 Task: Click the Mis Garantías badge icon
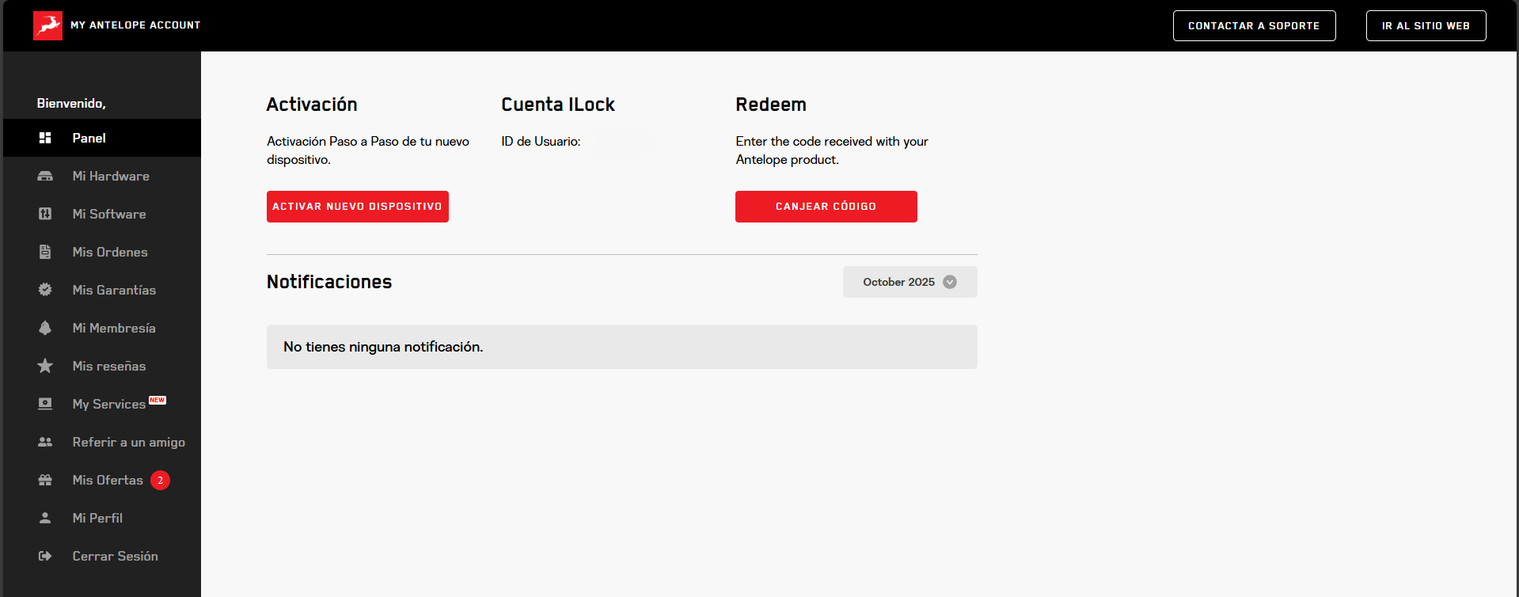[45, 290]
